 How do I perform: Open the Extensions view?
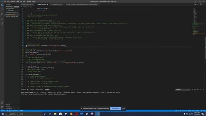pyautogui.click(x=2, y=24)
